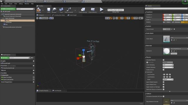Select Box component in tree
Screen dimensions: 188x105
[6, 24]
